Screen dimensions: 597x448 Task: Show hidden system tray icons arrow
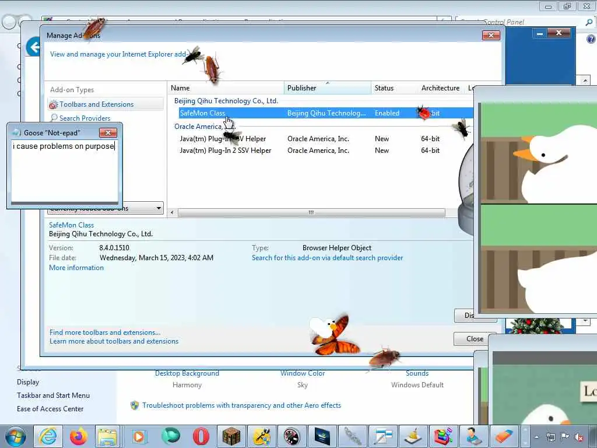click(536, 437)
